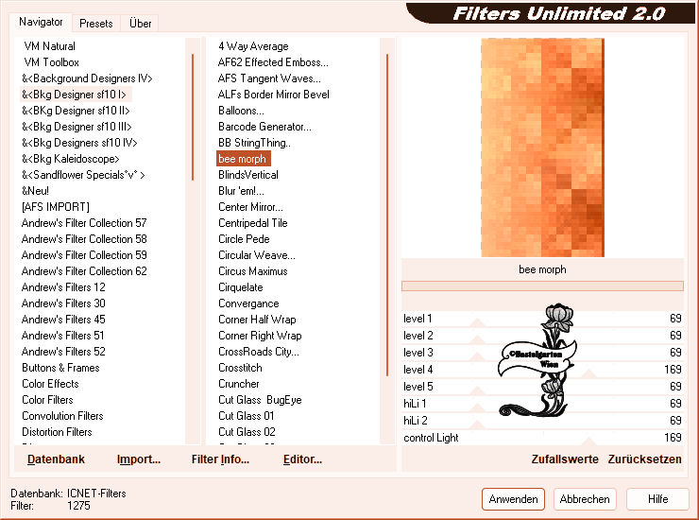The width and height of the screenshot is (699, 520).
Task: Select Centripedal Tile filter
Action: (253, 223)
